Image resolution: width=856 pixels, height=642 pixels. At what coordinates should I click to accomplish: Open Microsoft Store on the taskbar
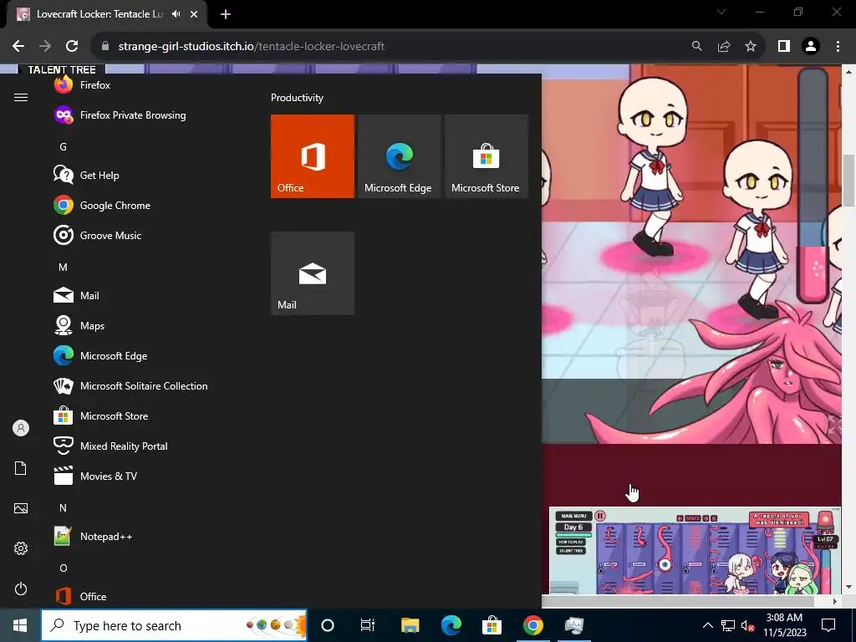point(492,625)
